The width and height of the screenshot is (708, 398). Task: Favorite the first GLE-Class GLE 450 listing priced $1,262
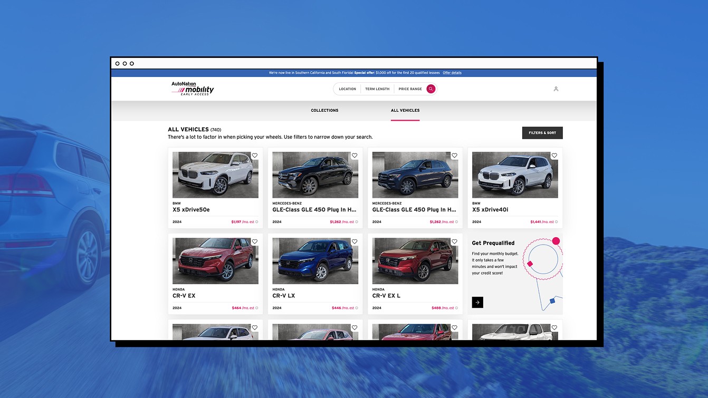[x=355, y=156]
